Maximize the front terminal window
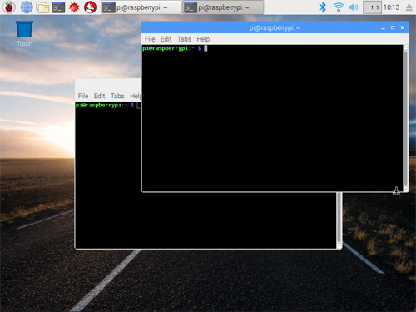The height and width of the screenshot is (312, 416). [x=393, y=27]
